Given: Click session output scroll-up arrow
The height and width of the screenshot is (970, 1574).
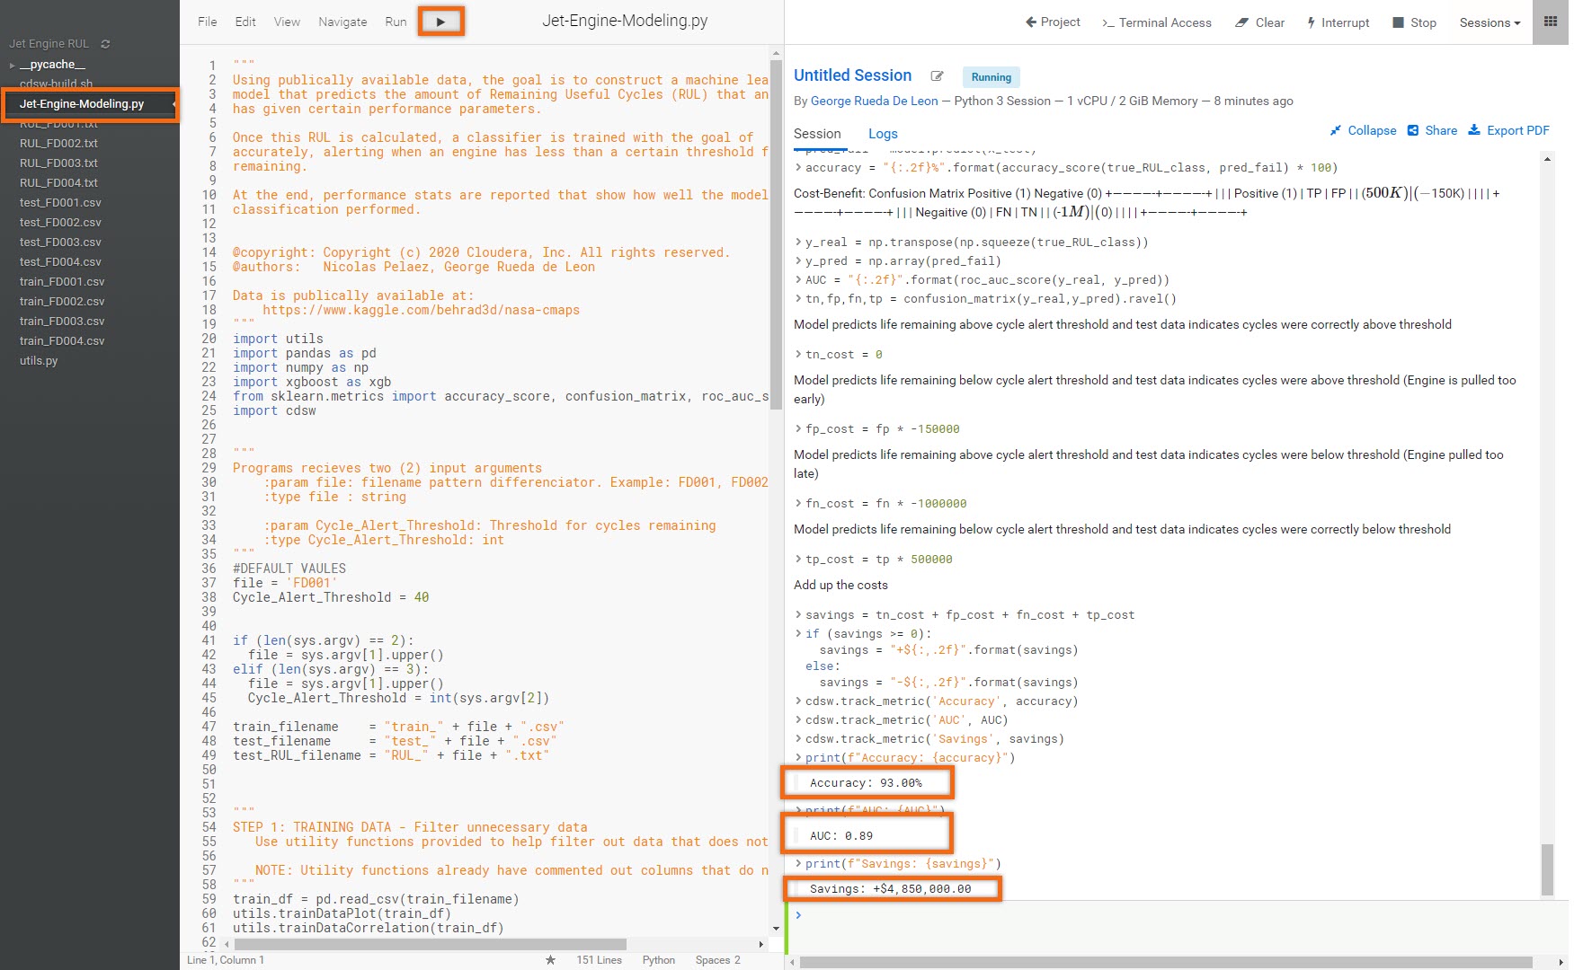Looking at the screenshot, I should pyautogui.click(x=1547, y=159).
